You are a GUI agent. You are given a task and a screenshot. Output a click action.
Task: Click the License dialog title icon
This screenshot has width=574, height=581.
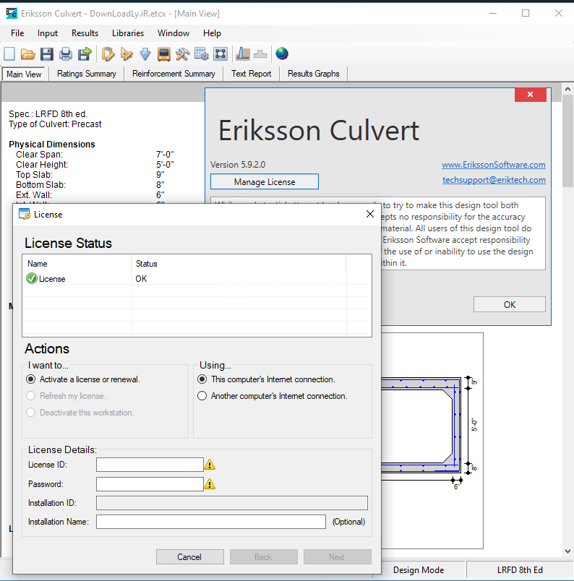point(25,214)
